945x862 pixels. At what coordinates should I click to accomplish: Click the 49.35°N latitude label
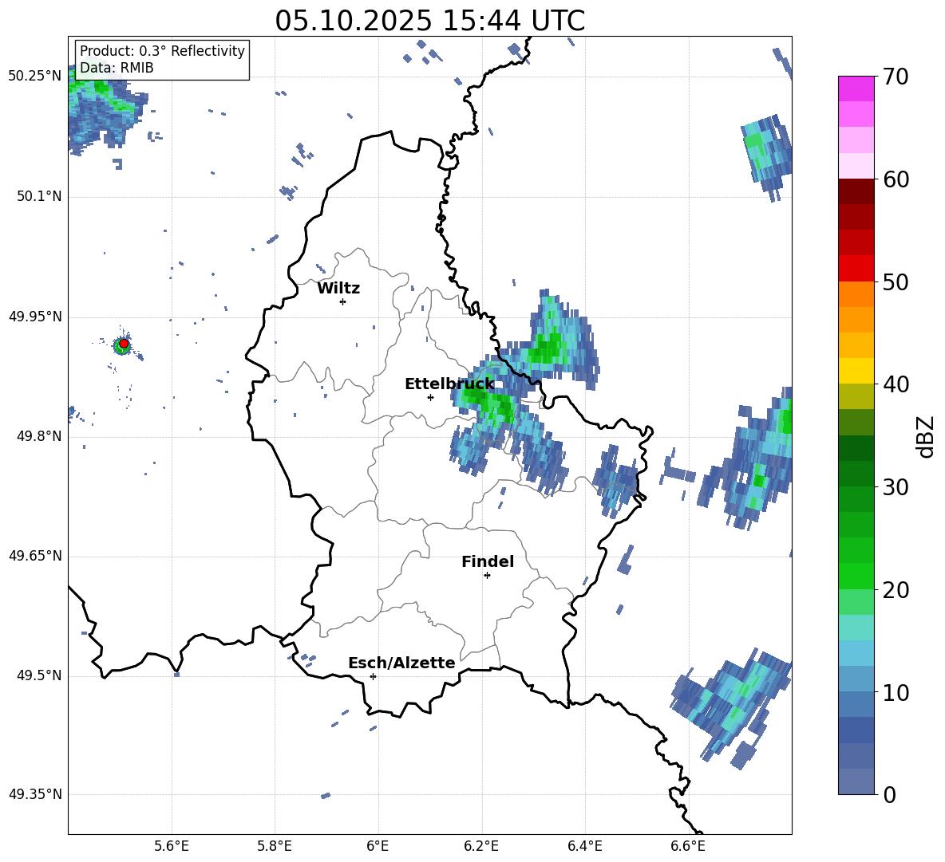[35, 794]
